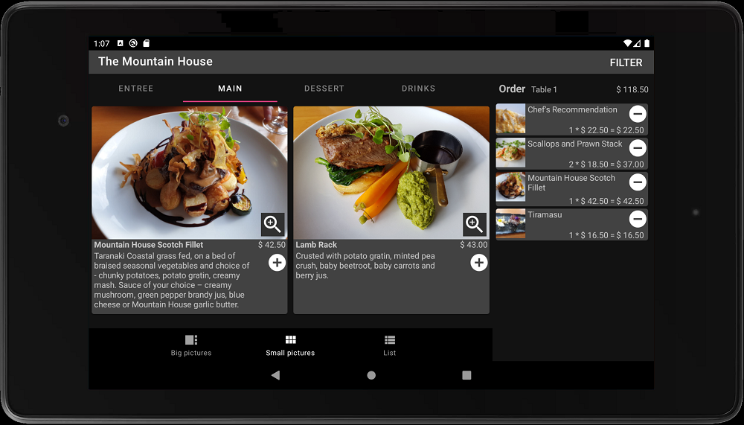Zoom into the Lamb Rack photo
Screen dimensions: 744x425
[x=475, y=224]
